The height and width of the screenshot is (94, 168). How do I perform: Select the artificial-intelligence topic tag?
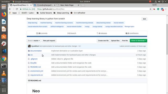coord(57,27)
